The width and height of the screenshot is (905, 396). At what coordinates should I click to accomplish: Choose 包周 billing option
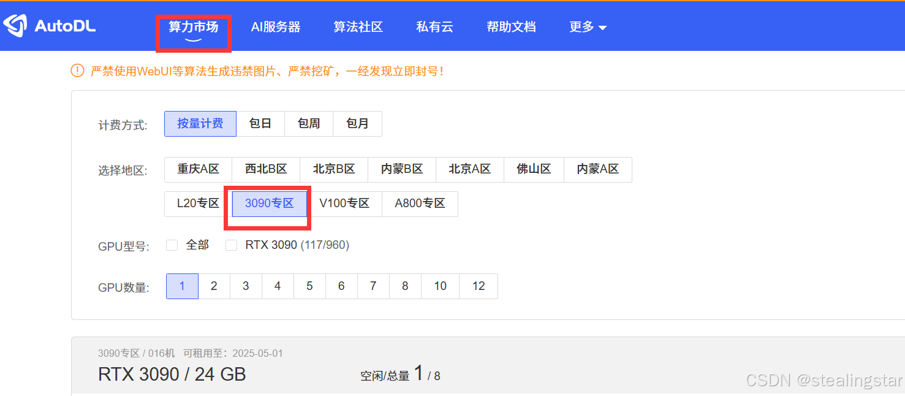tap(309, 124)
